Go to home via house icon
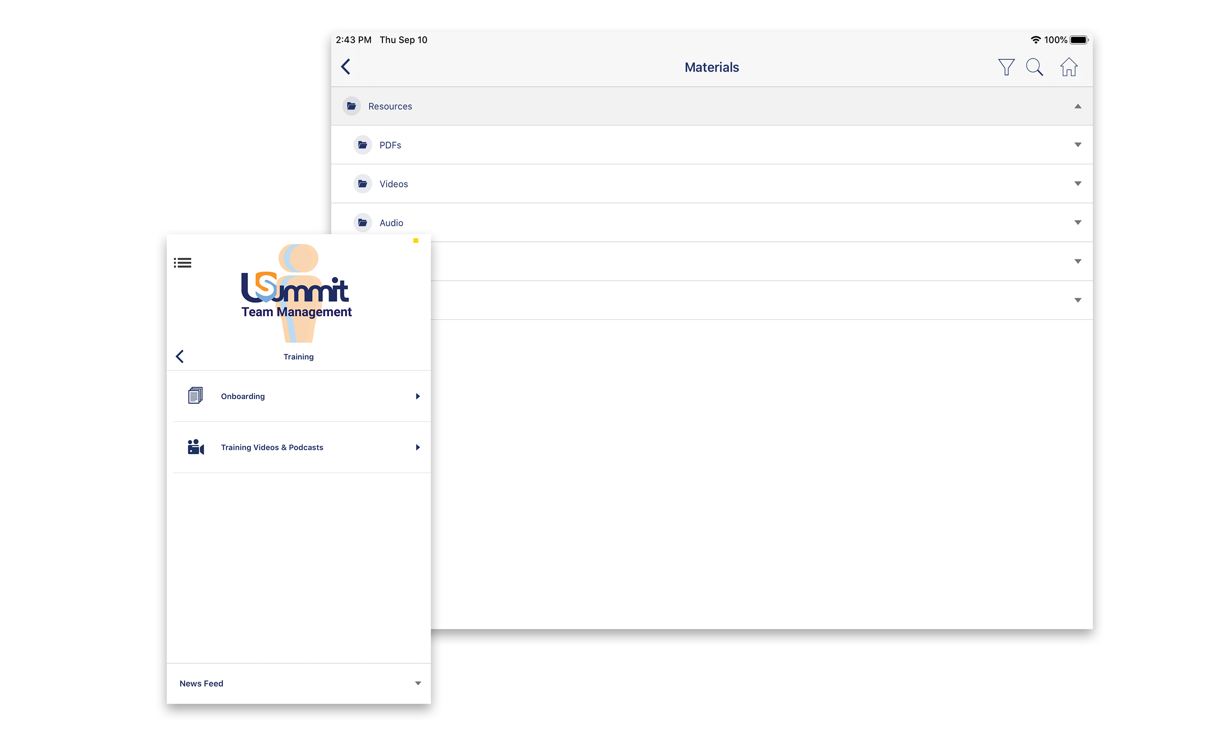Image resolution: width=1232 pixels, height=736 pixels. click(1069, 67)
